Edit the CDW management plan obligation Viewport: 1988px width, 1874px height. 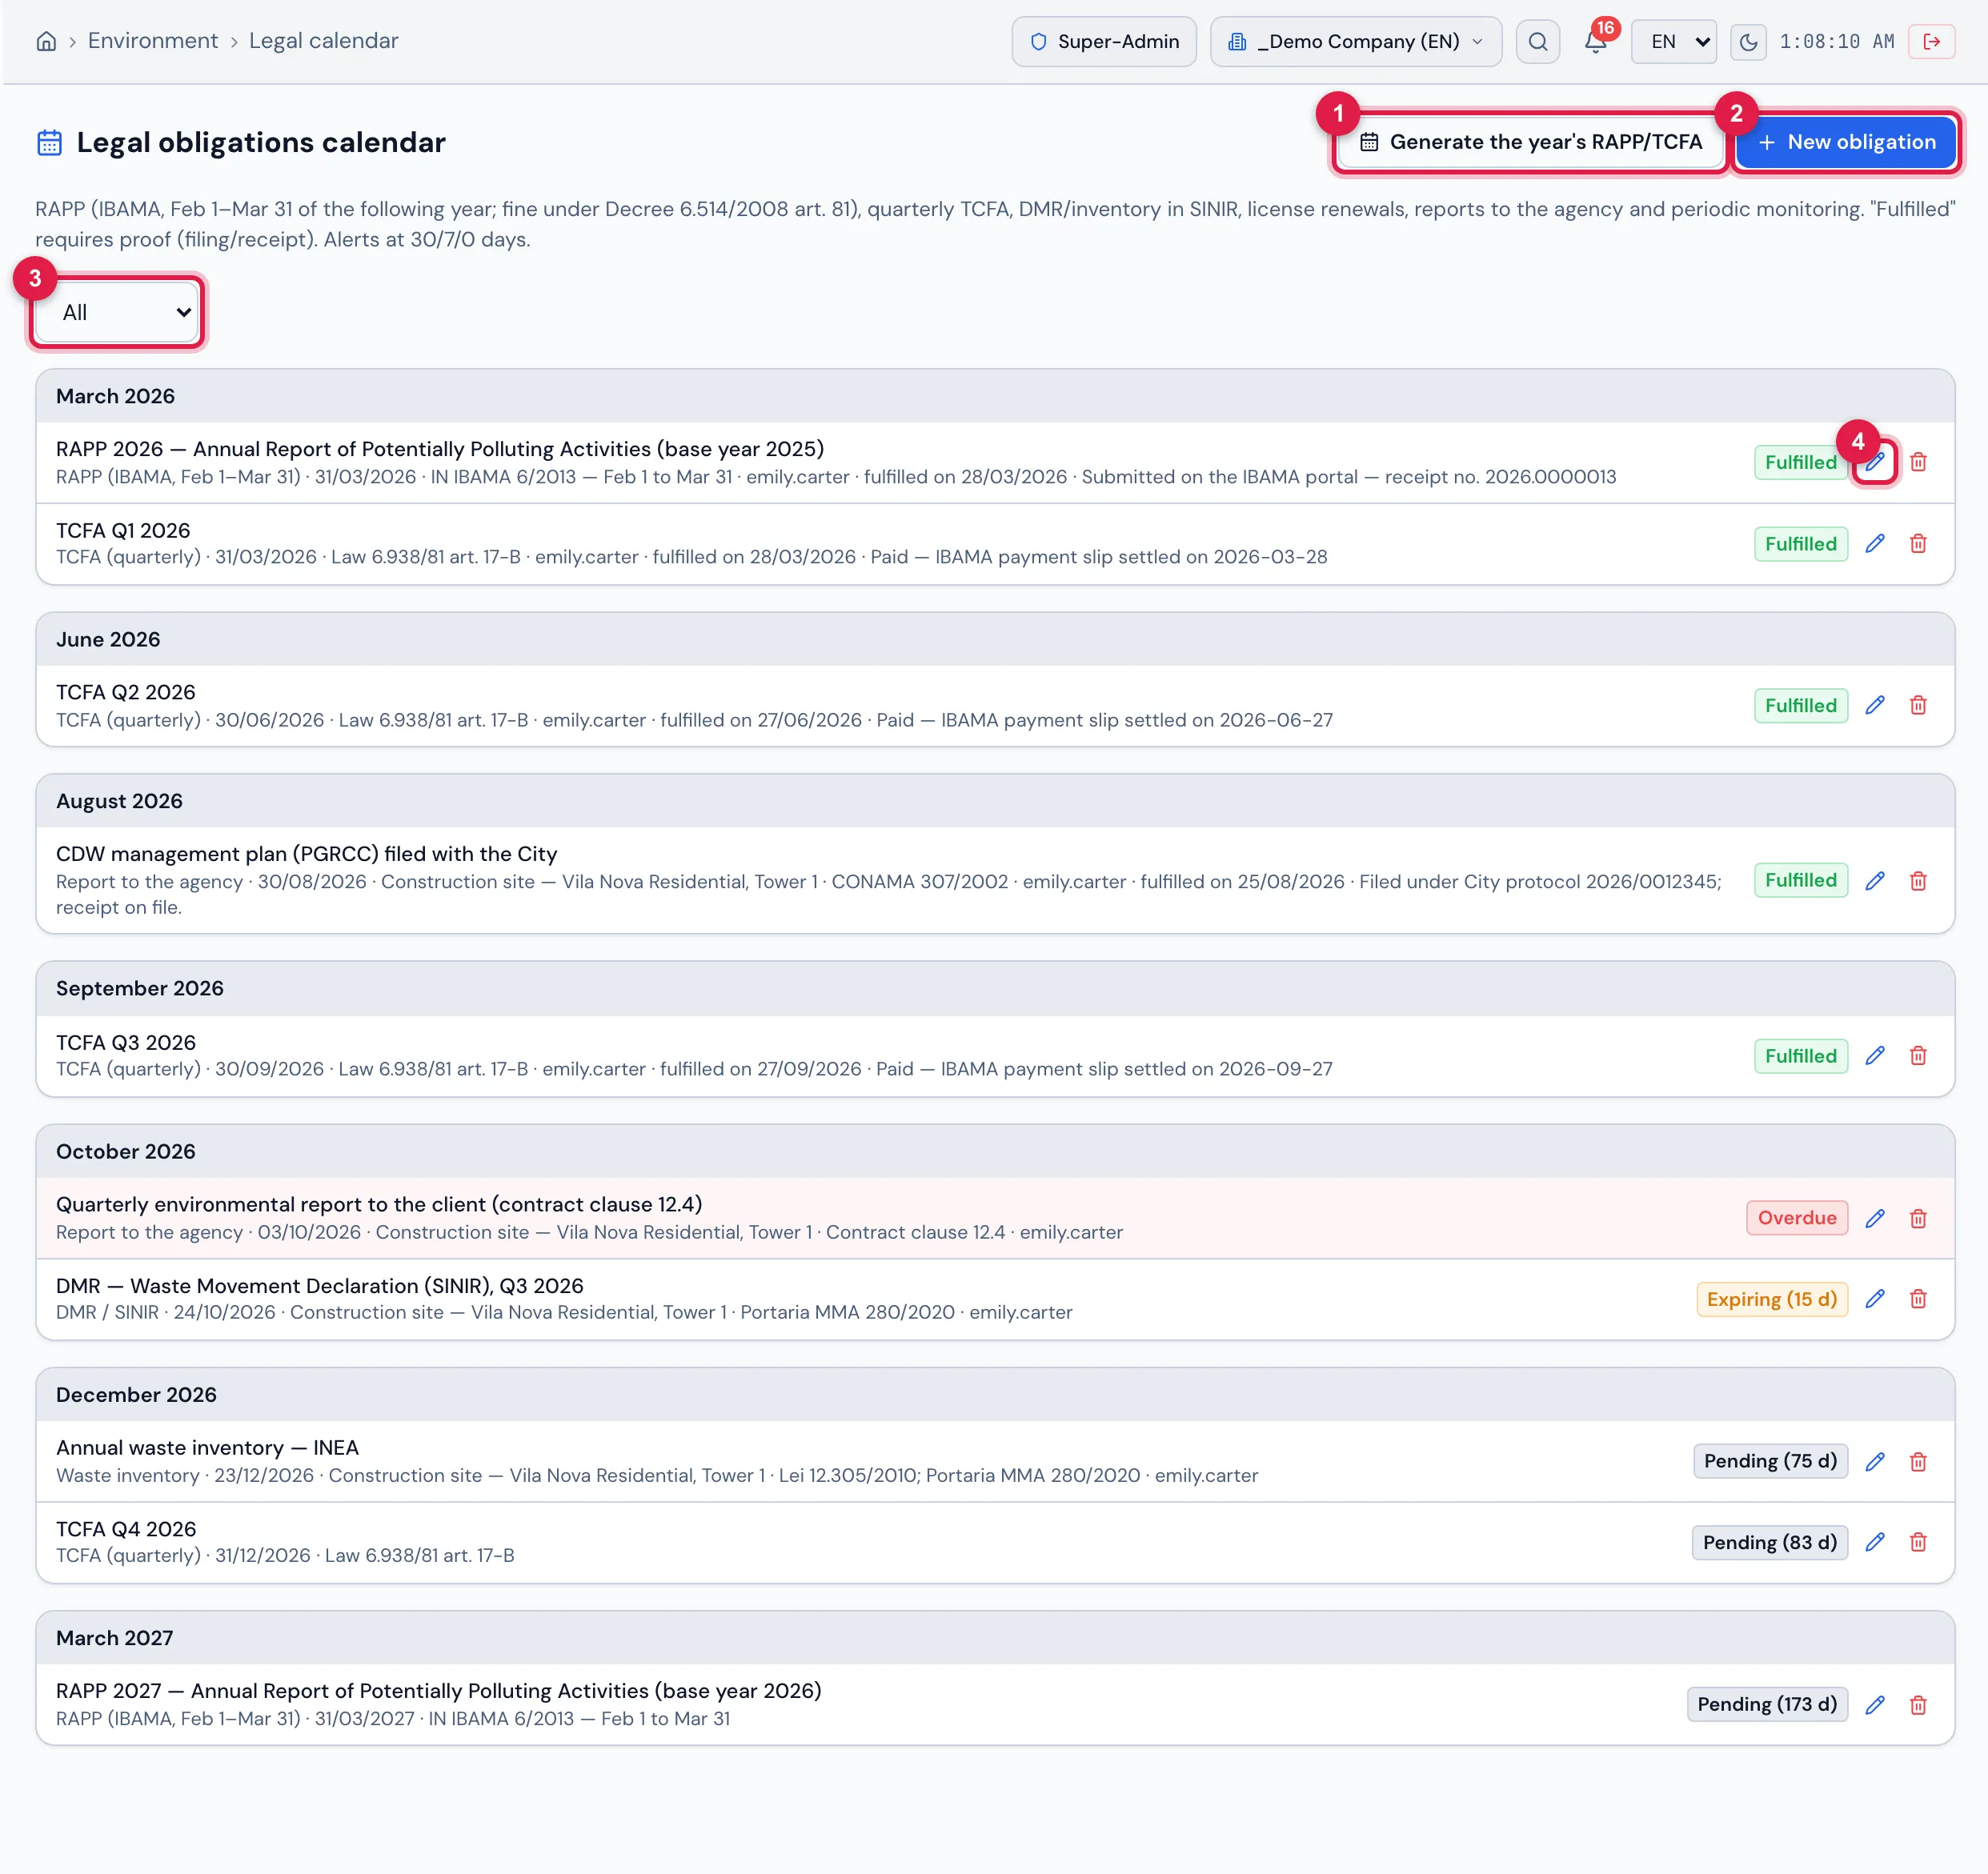click(x=1875, y=881)
